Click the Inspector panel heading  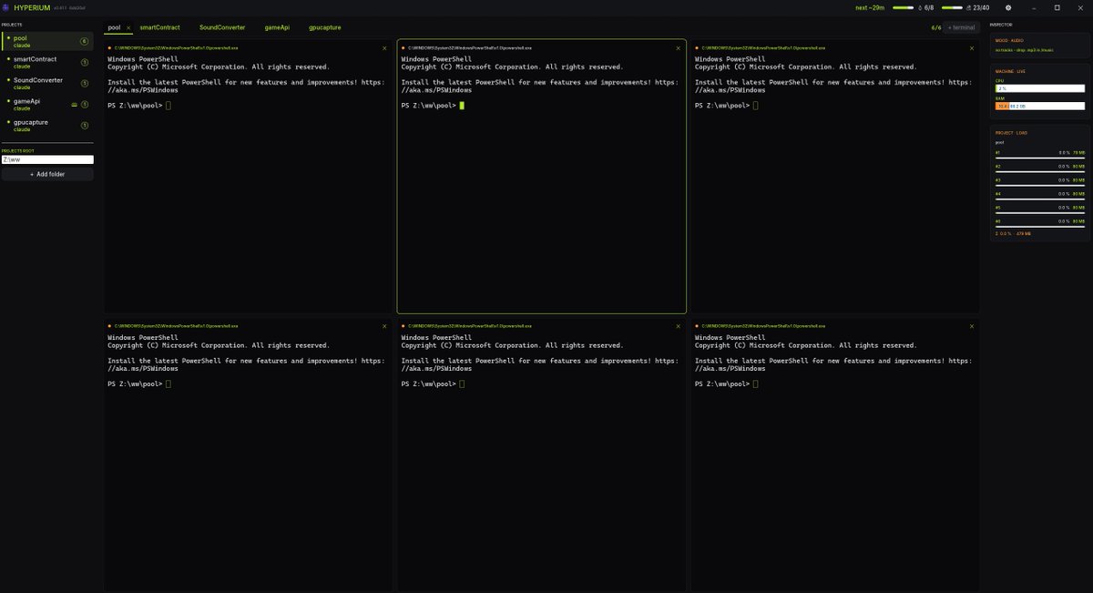(x=1000, y=25)
